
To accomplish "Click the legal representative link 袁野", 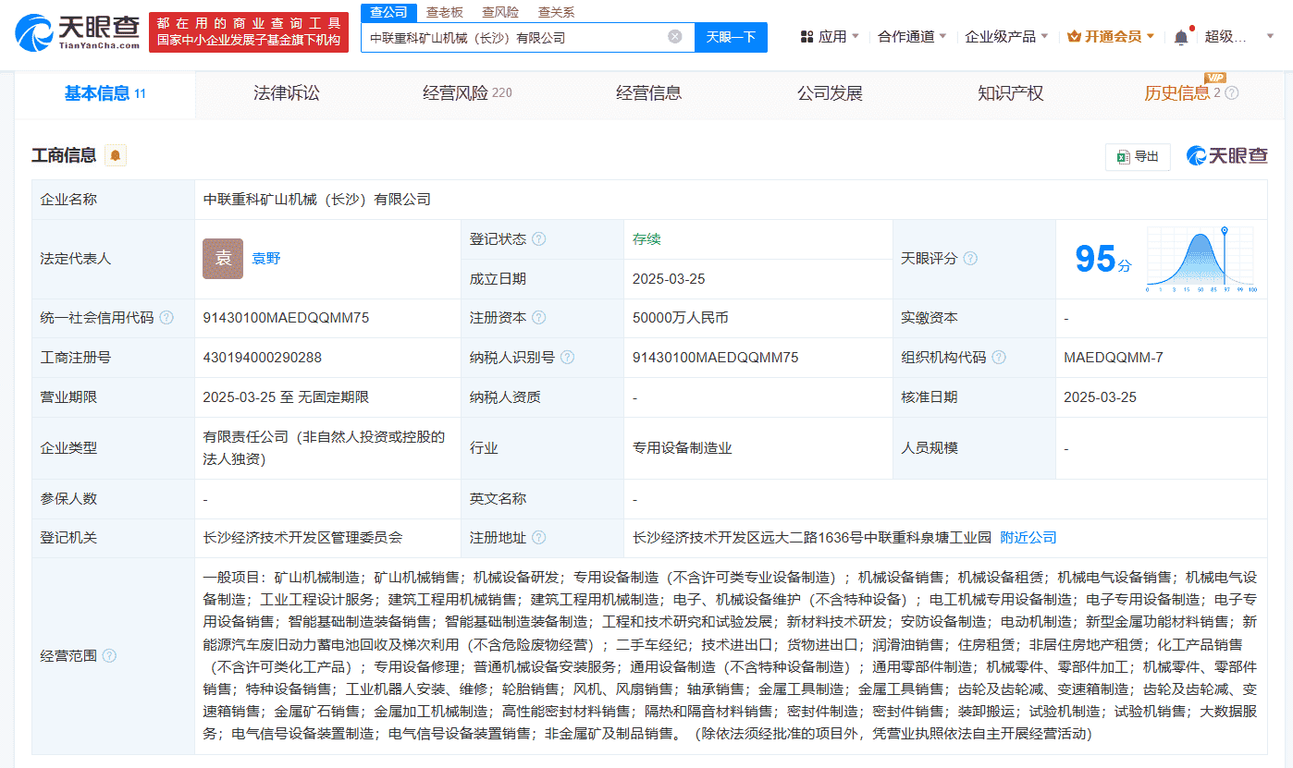I will 266,259.
